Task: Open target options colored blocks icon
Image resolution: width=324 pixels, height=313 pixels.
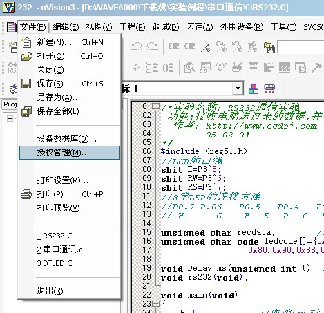Action: pyautogui.click(x=254, y=88)
